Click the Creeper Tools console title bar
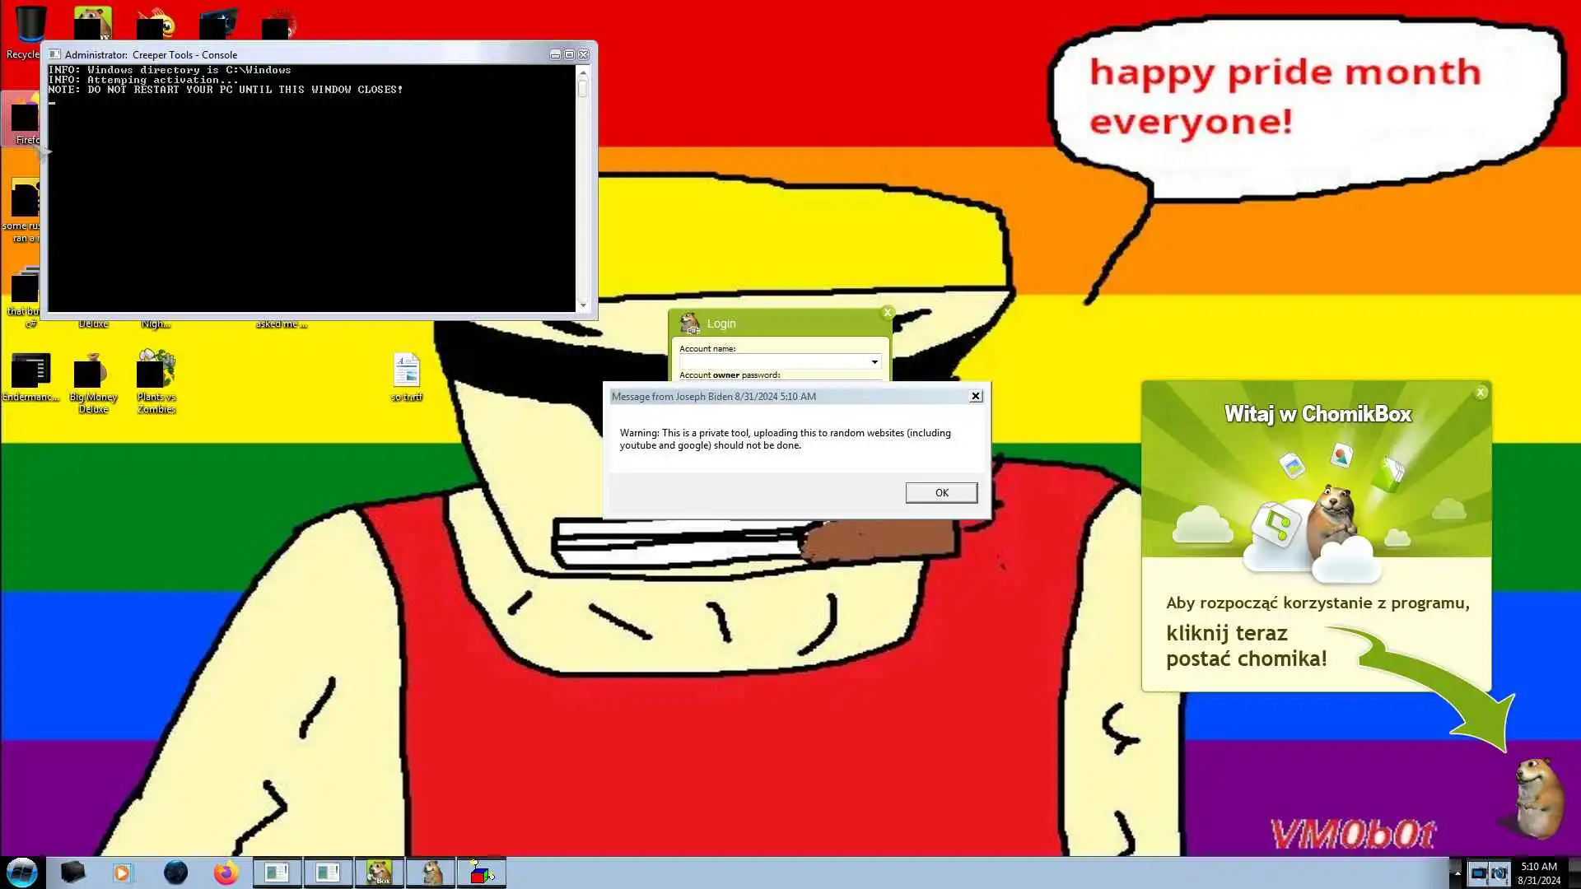The image size is (1581, 889). click(x=296, y=54)
